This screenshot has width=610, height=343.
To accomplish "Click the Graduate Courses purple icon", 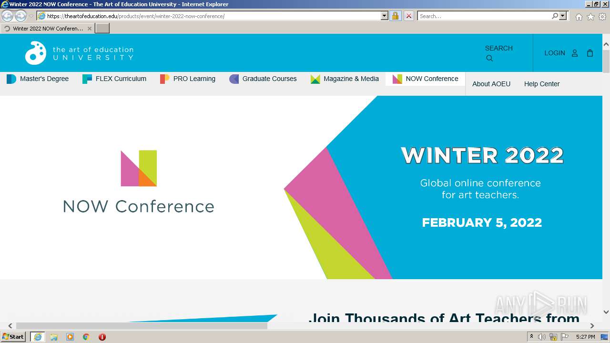I will pos(234,79).
